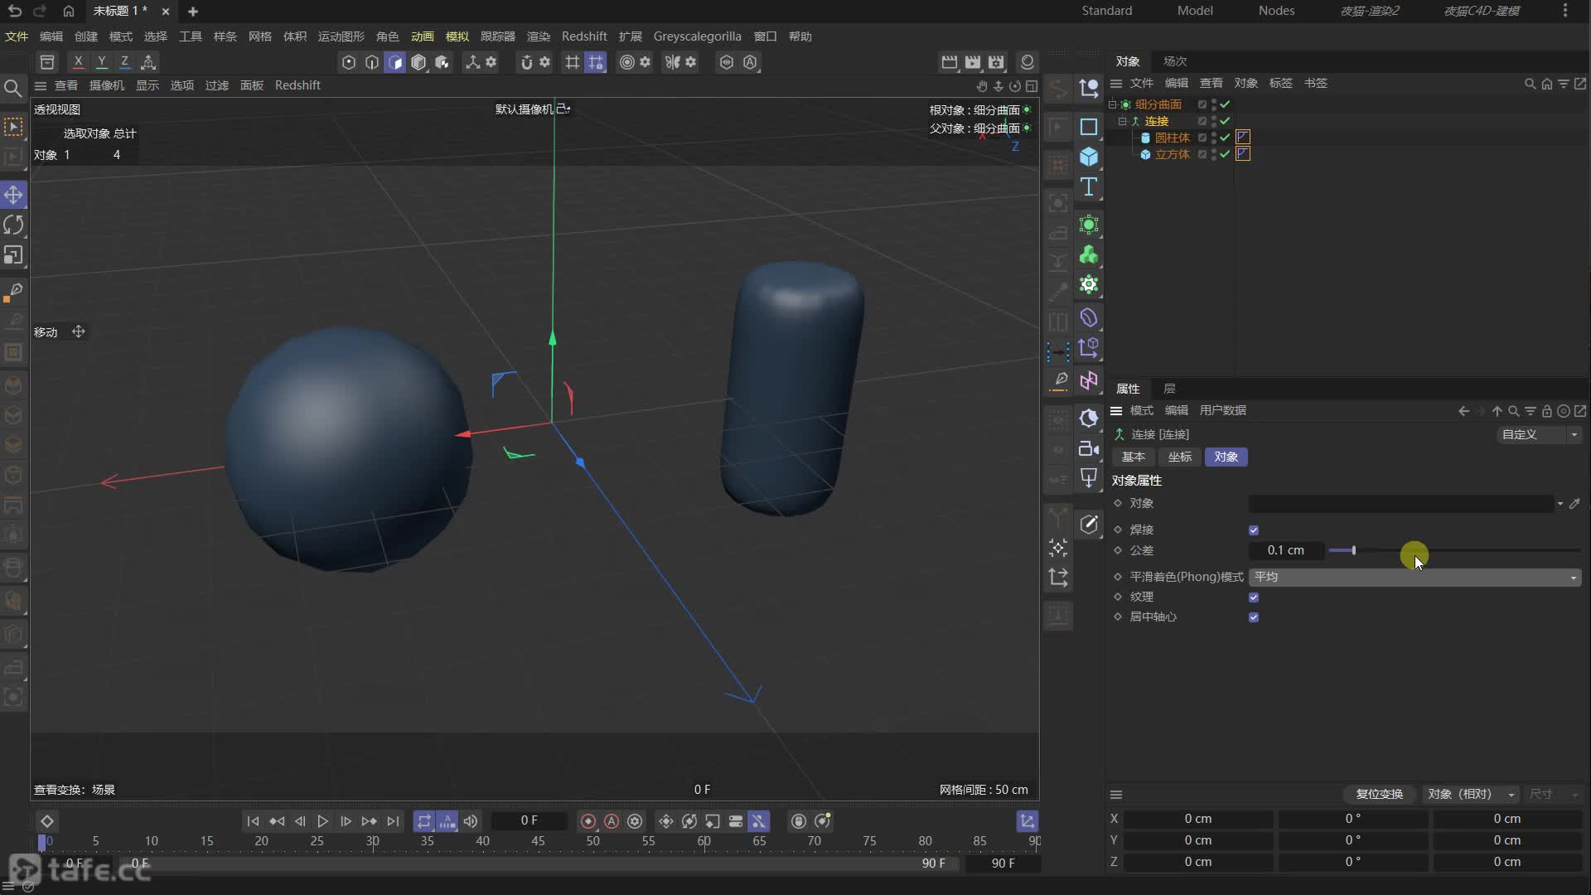Open the Redshift main menu
1591x895 pixels.
click(584, 36)
